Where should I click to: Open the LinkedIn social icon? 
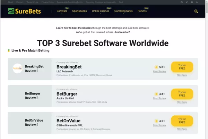pos(197,2)
